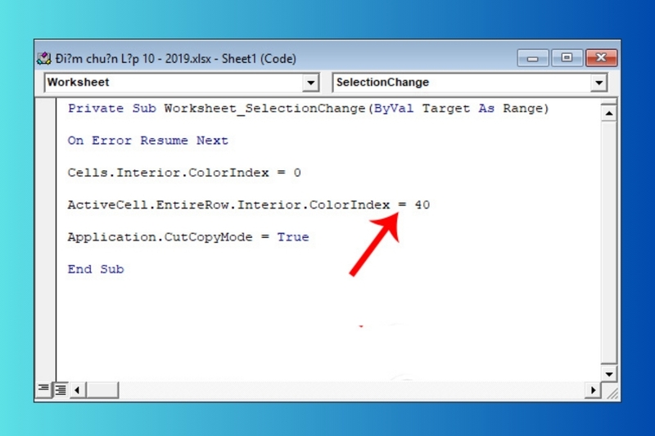This screenshot has width=655, height=436.
Task: Open the SelectionChange procedure dropdown arrow
Action: [x=599, y=83]
